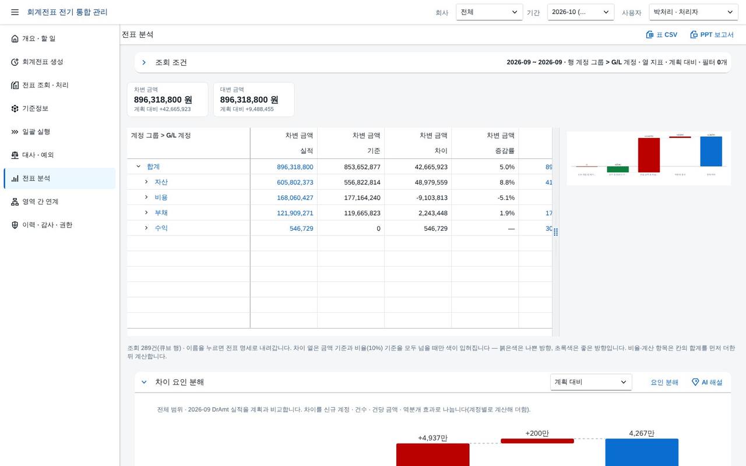746x466 pixels.
Task: Click the +4,937만 red waterfall bar
Action: click(x=433, y=454)
